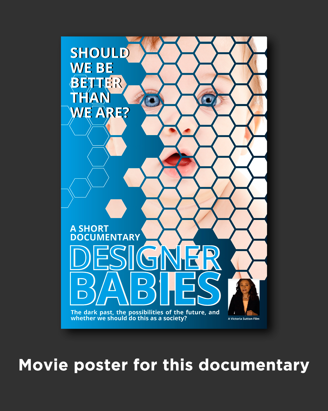Click the 'whether we should do this' line
Image resolution: width=328 pixels, height=411 pixels.
(x=128, y=318)
